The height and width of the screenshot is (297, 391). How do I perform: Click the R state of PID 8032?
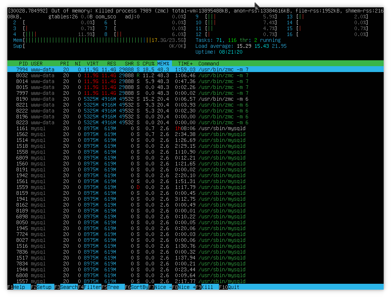tap(138, 75)
